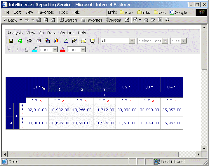Open the bar chart icon

click(x=56, y=41)
